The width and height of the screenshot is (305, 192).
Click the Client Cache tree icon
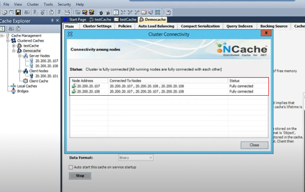pyautogui.click(x=25, y=81)
